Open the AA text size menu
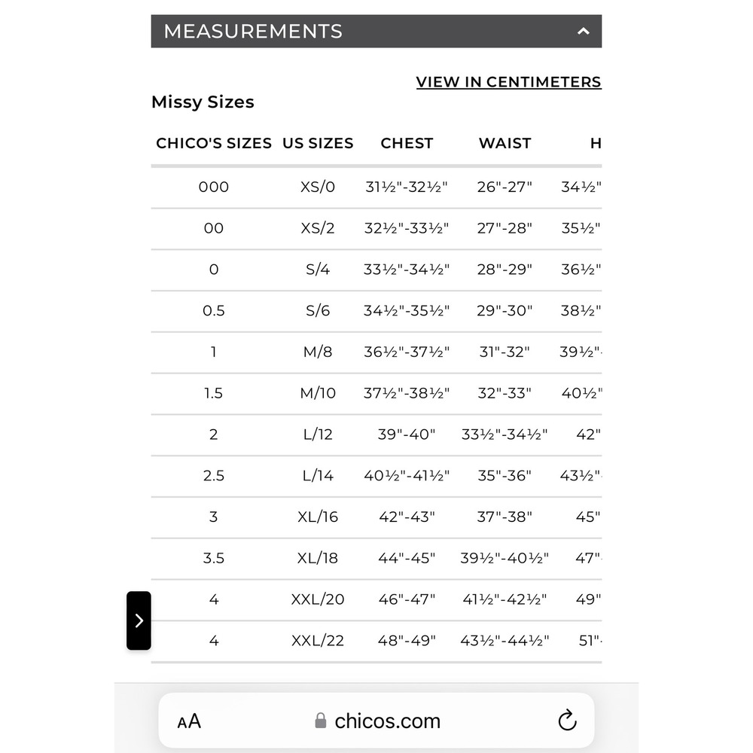This screenshot has height=753, width=753. click(x=189, y=721)
